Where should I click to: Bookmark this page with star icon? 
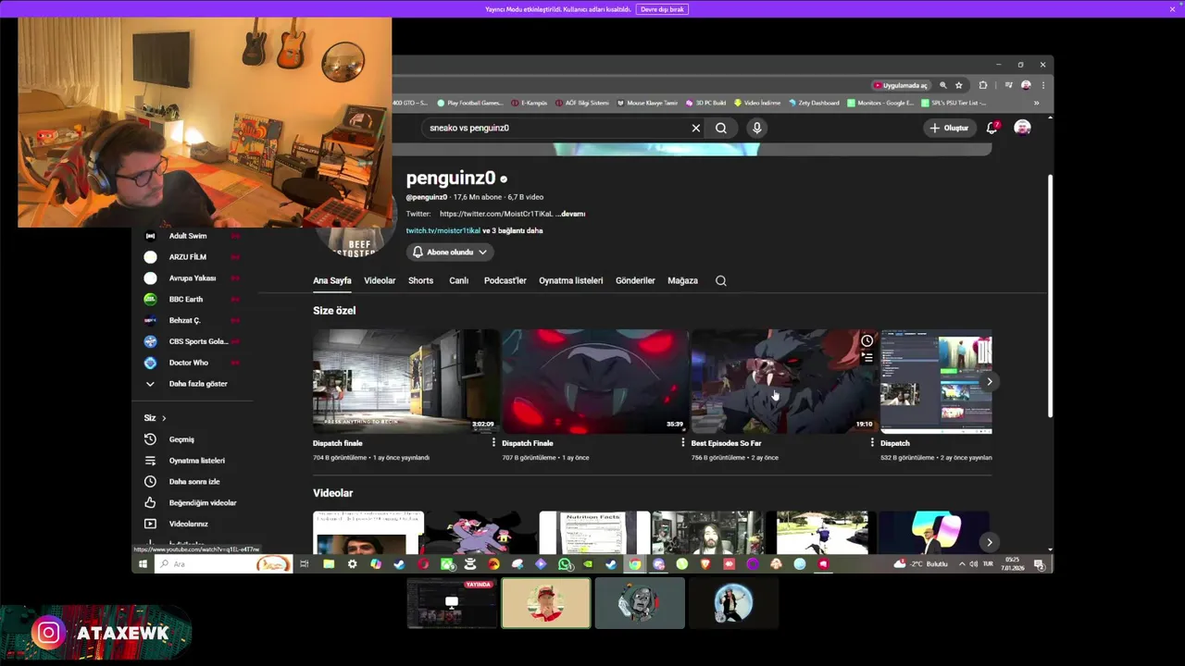point(959,85)
